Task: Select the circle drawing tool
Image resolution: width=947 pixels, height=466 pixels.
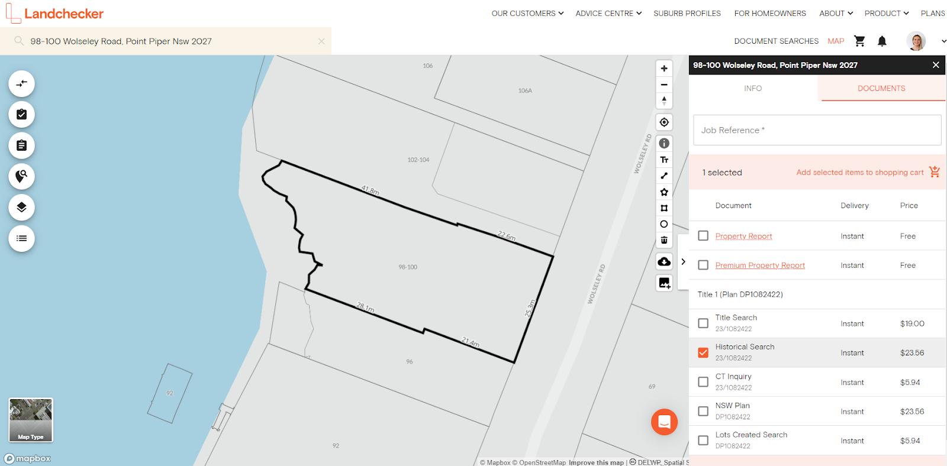Action: tap(664, 224)
